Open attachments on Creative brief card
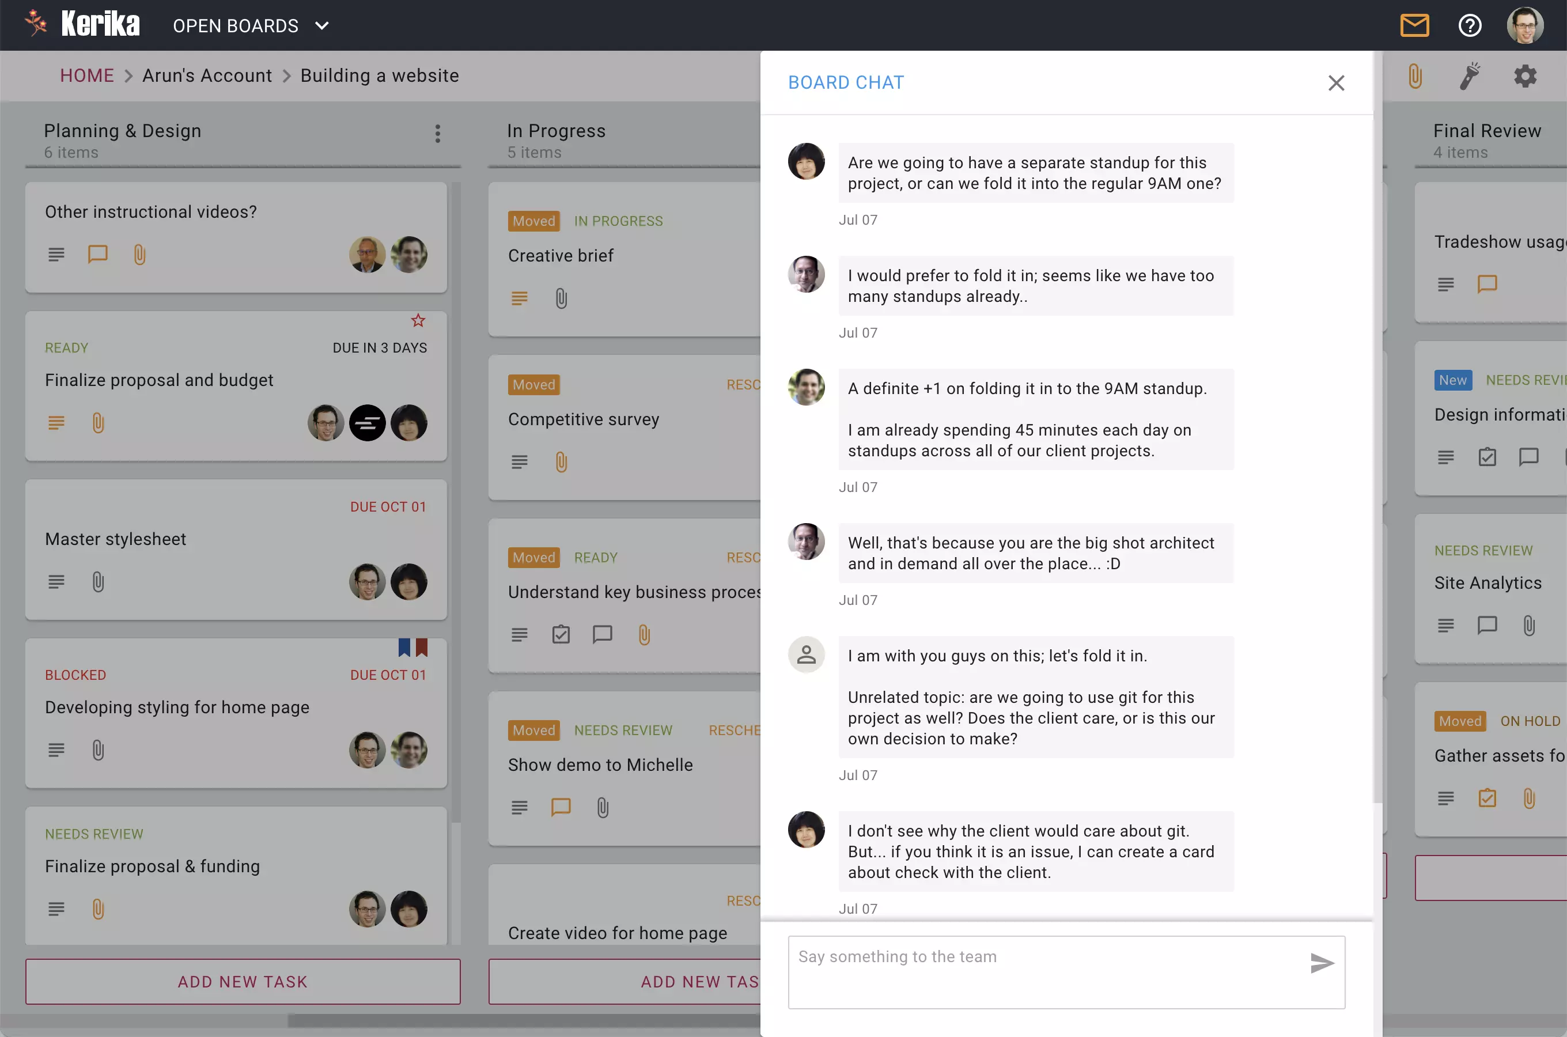 pyautogui.click(x=561, y=298)
